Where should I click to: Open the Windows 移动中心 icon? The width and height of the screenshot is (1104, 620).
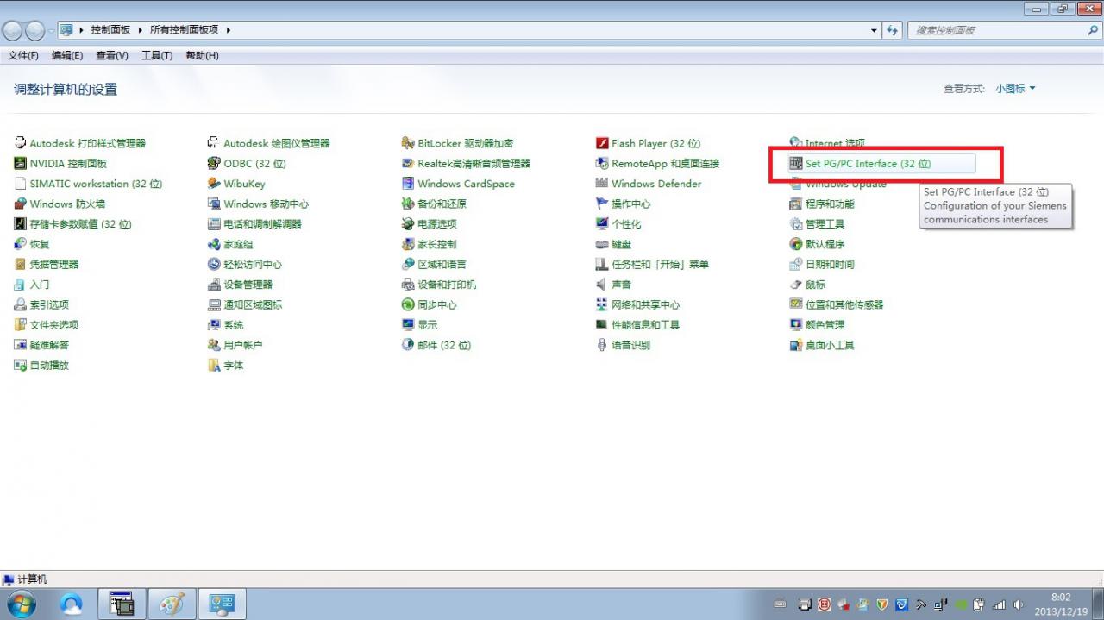(215, 204)
